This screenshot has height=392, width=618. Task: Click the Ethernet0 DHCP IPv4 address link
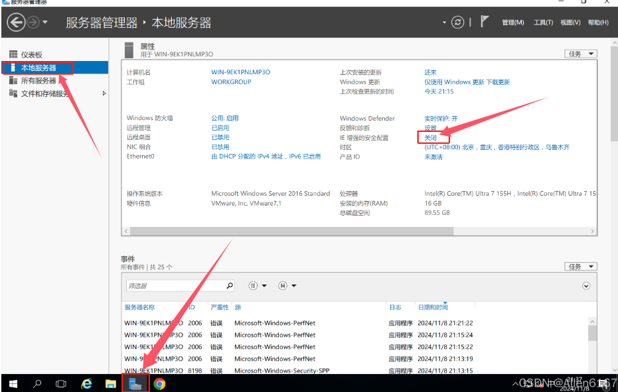(x=266, y=157)
